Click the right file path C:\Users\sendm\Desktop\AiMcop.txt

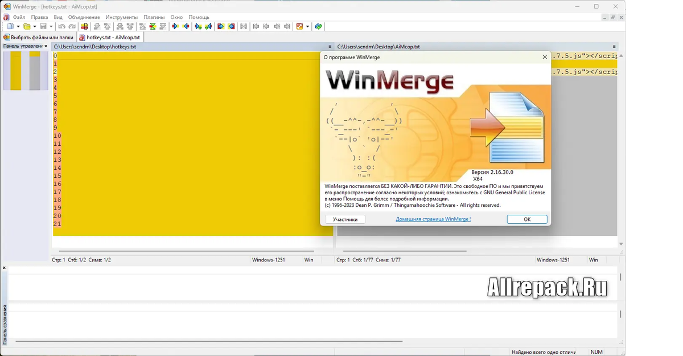(378, 47)
